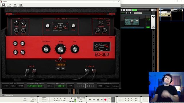The width and height of the screenshot is (184, 103).
Task: Select DUAL delay mode
Action: click(x=108, y=86)
